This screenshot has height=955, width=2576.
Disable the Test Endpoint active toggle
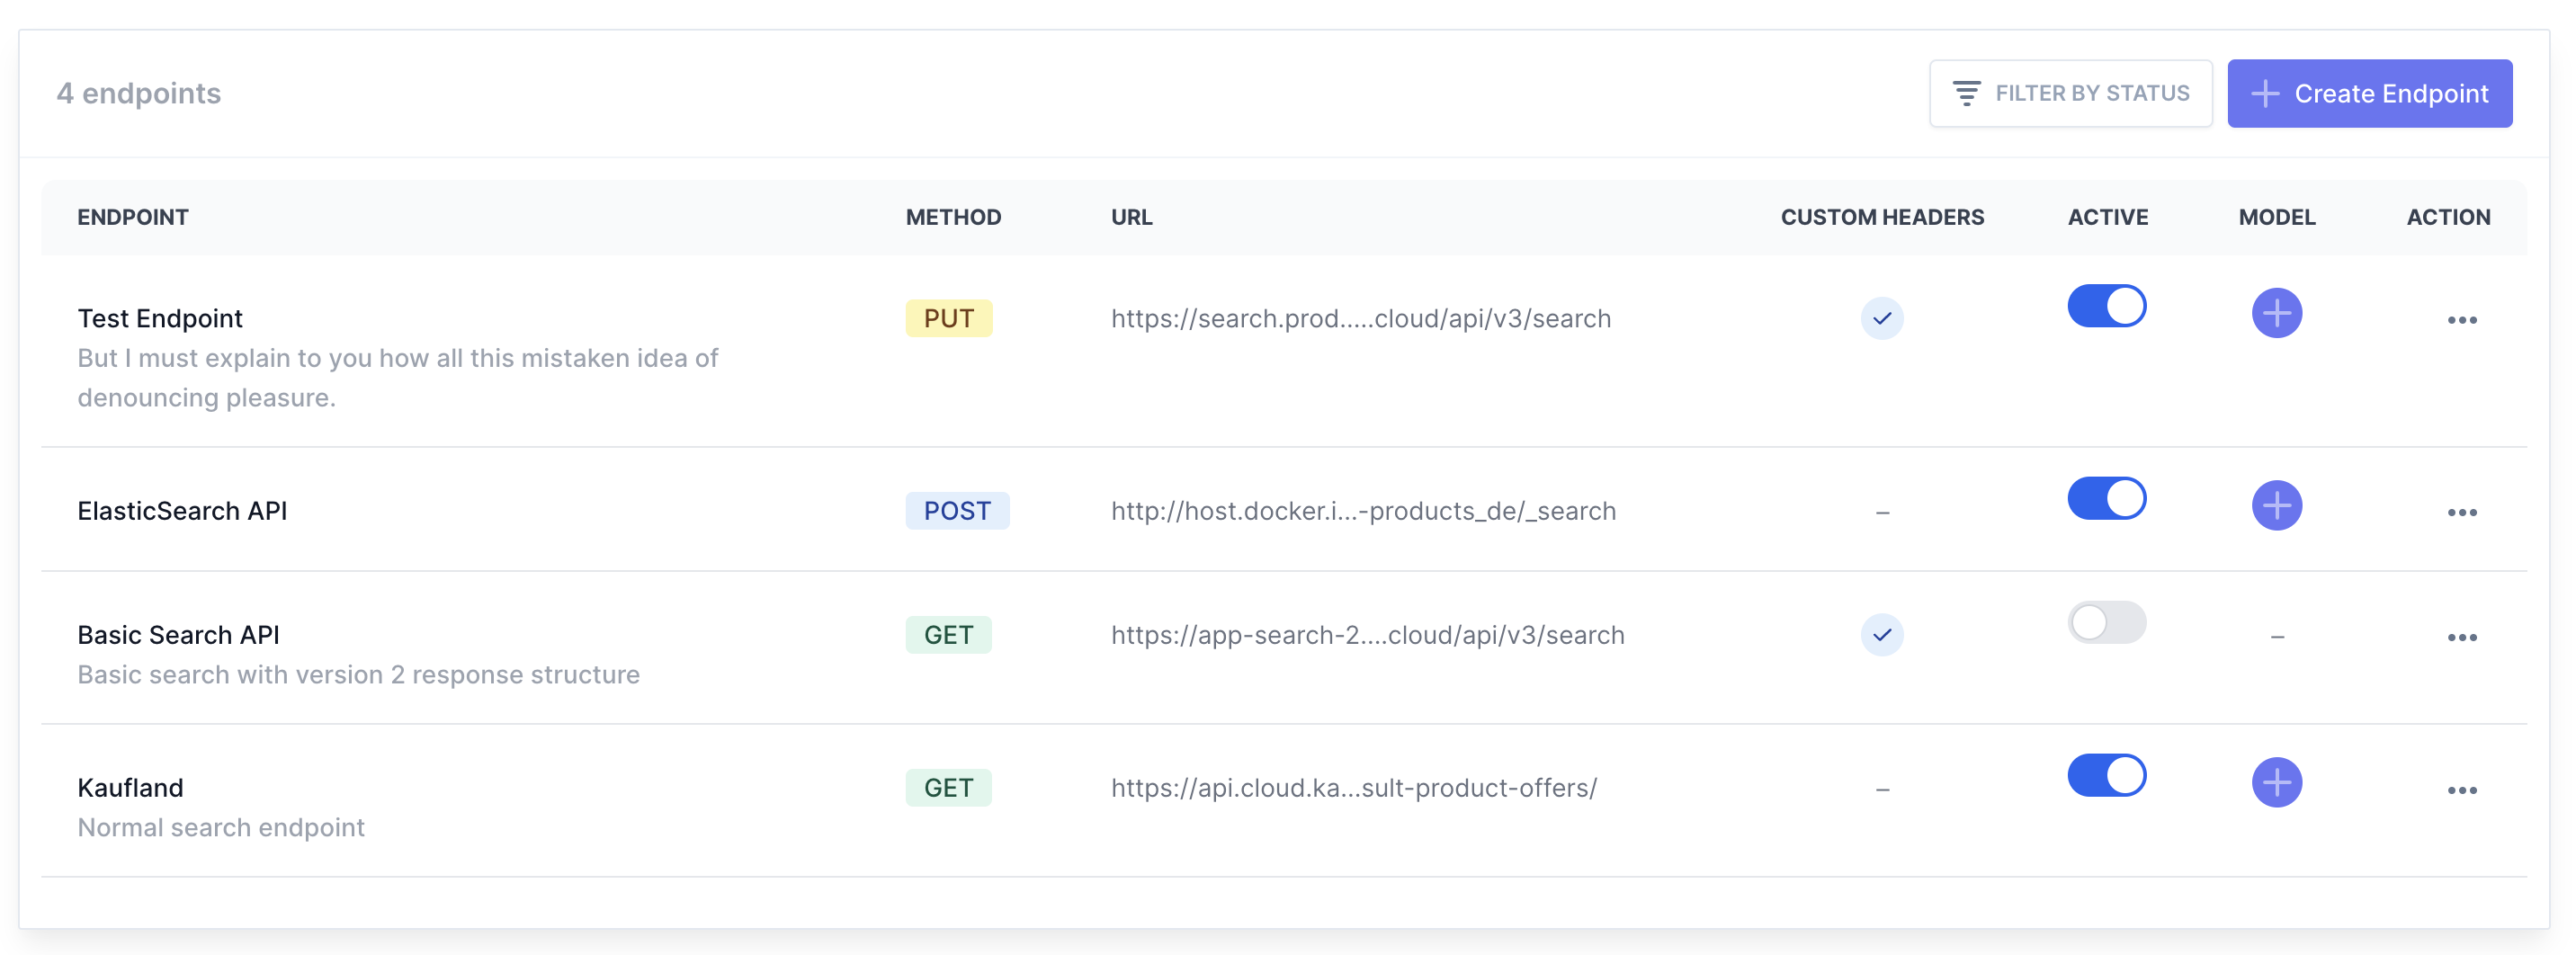(2106, 306)
